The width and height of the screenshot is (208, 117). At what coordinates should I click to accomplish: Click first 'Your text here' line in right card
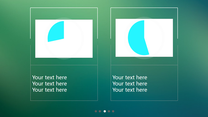tap(130, 77)
